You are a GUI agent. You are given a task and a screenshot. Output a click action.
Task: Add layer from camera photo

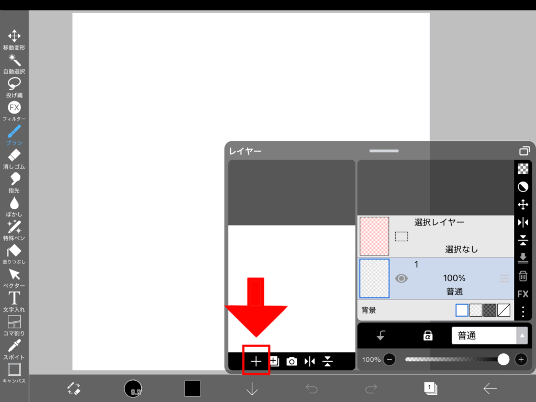(x=292, y=361)
